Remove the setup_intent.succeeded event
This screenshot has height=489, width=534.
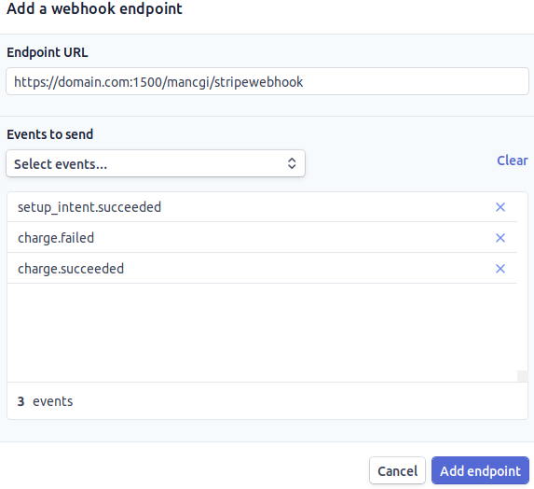pos(500,207)
